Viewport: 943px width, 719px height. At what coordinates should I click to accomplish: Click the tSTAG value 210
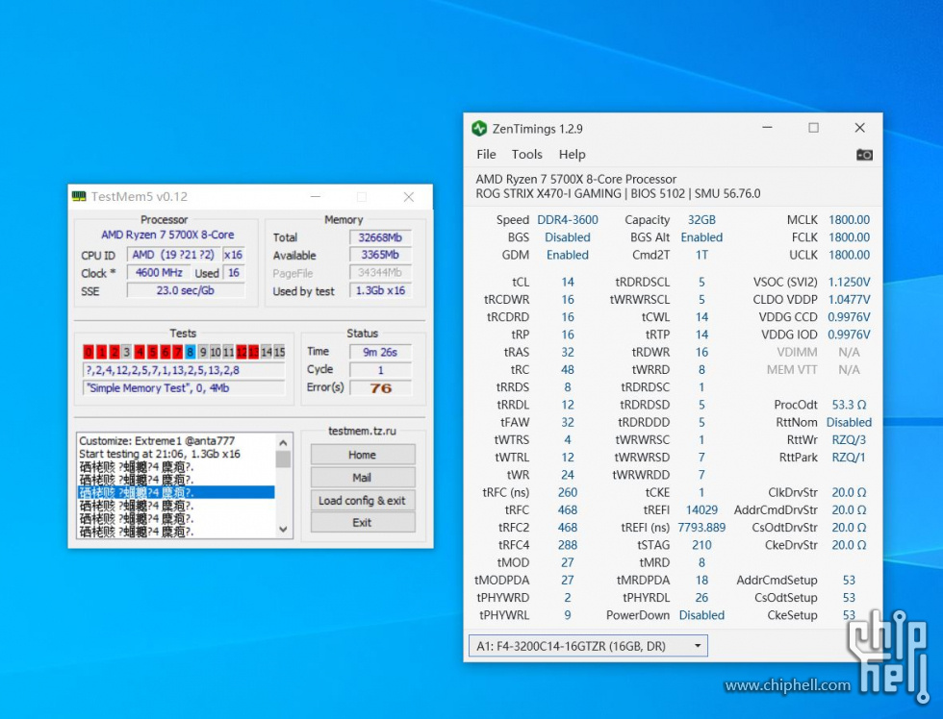tap(701, 545)
